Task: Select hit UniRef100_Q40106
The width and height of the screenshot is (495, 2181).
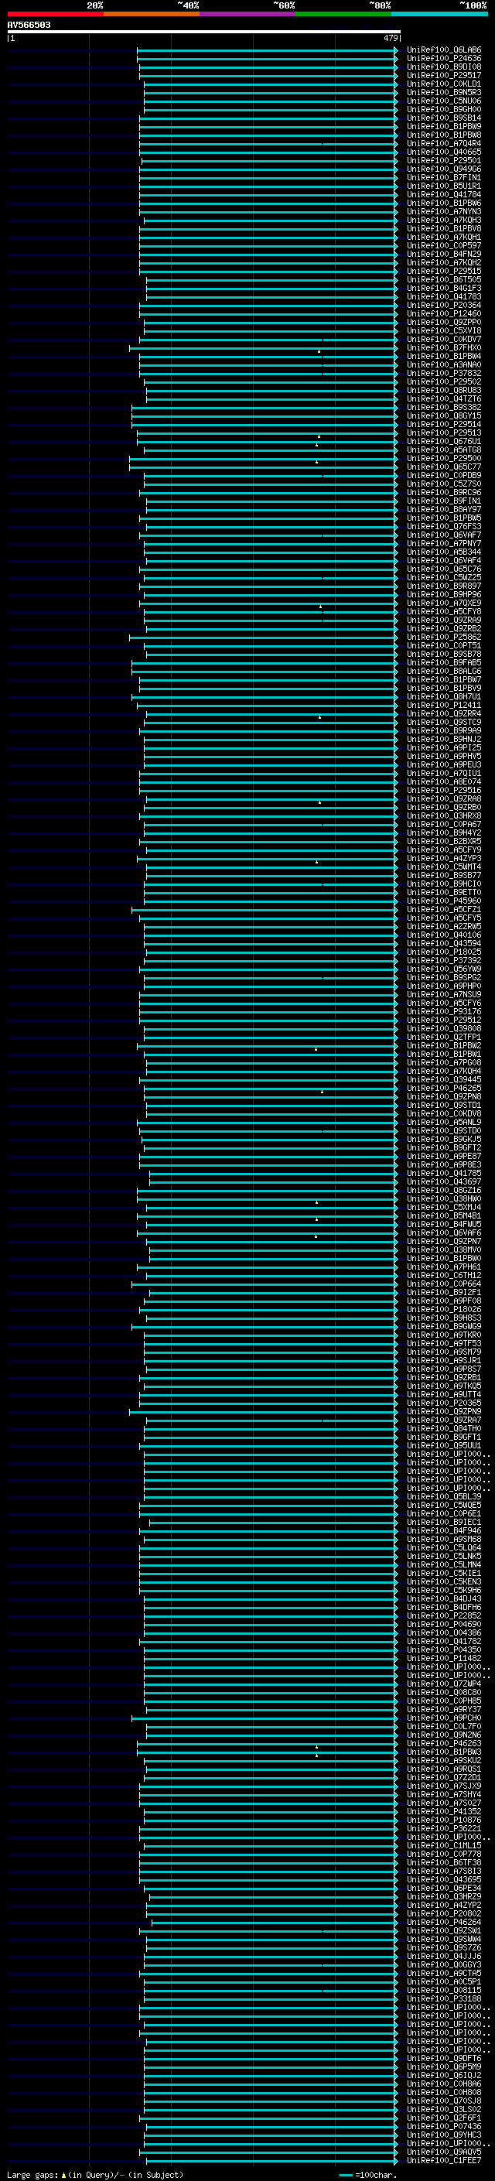Action: pos(444,935)
